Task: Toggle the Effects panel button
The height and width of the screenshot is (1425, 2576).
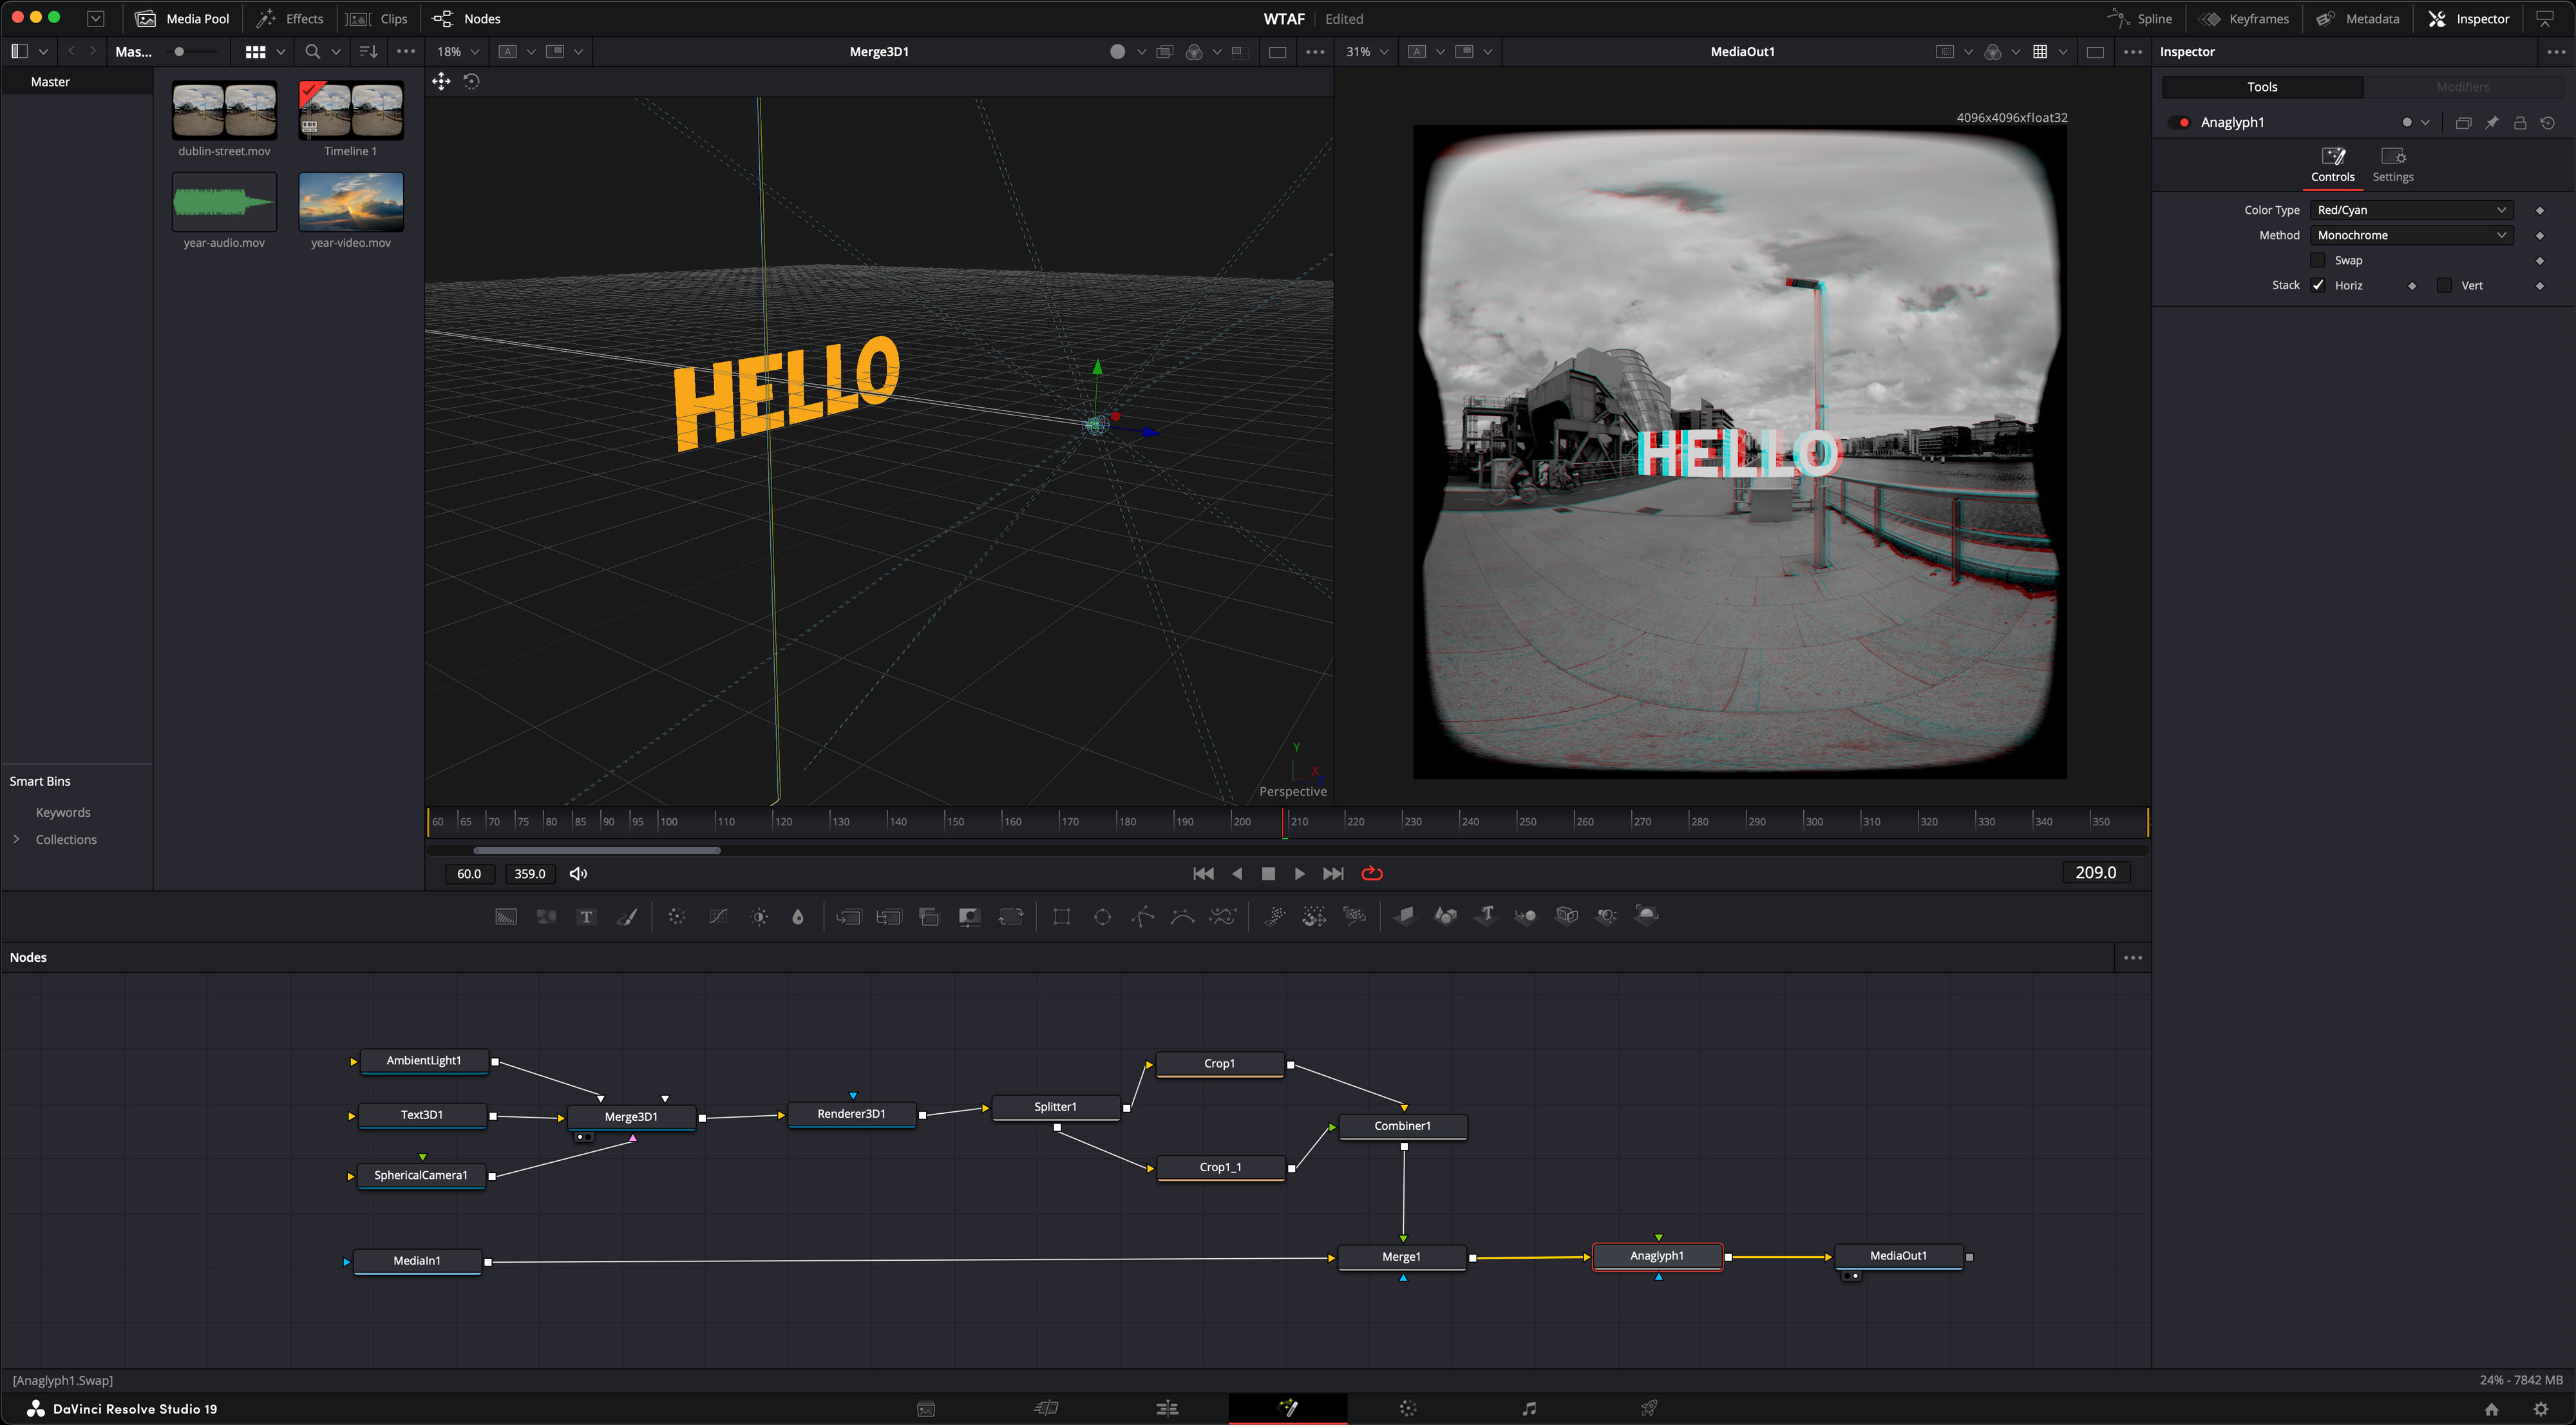Action: [291, 19]
